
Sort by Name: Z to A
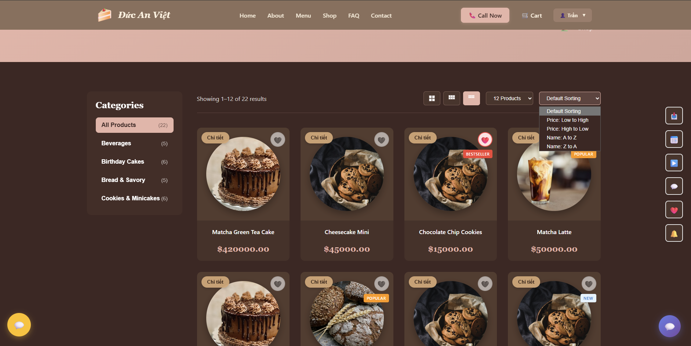(x=570, y=146)
